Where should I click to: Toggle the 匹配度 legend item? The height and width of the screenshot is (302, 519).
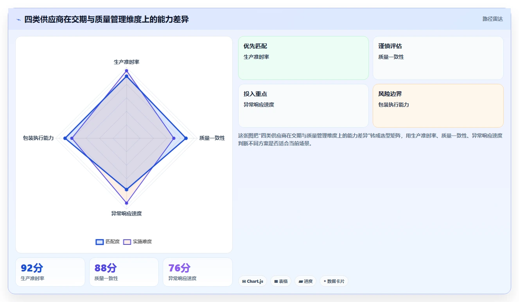coord(108,242)
